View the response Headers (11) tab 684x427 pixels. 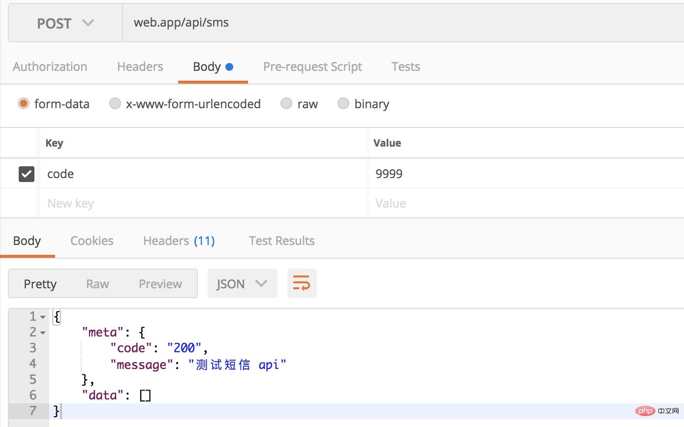click(x=179, y=241)
